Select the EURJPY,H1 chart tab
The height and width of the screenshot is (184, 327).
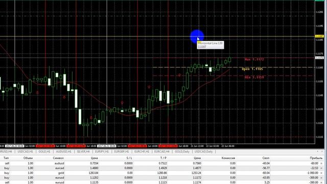[x=102, y=152]
